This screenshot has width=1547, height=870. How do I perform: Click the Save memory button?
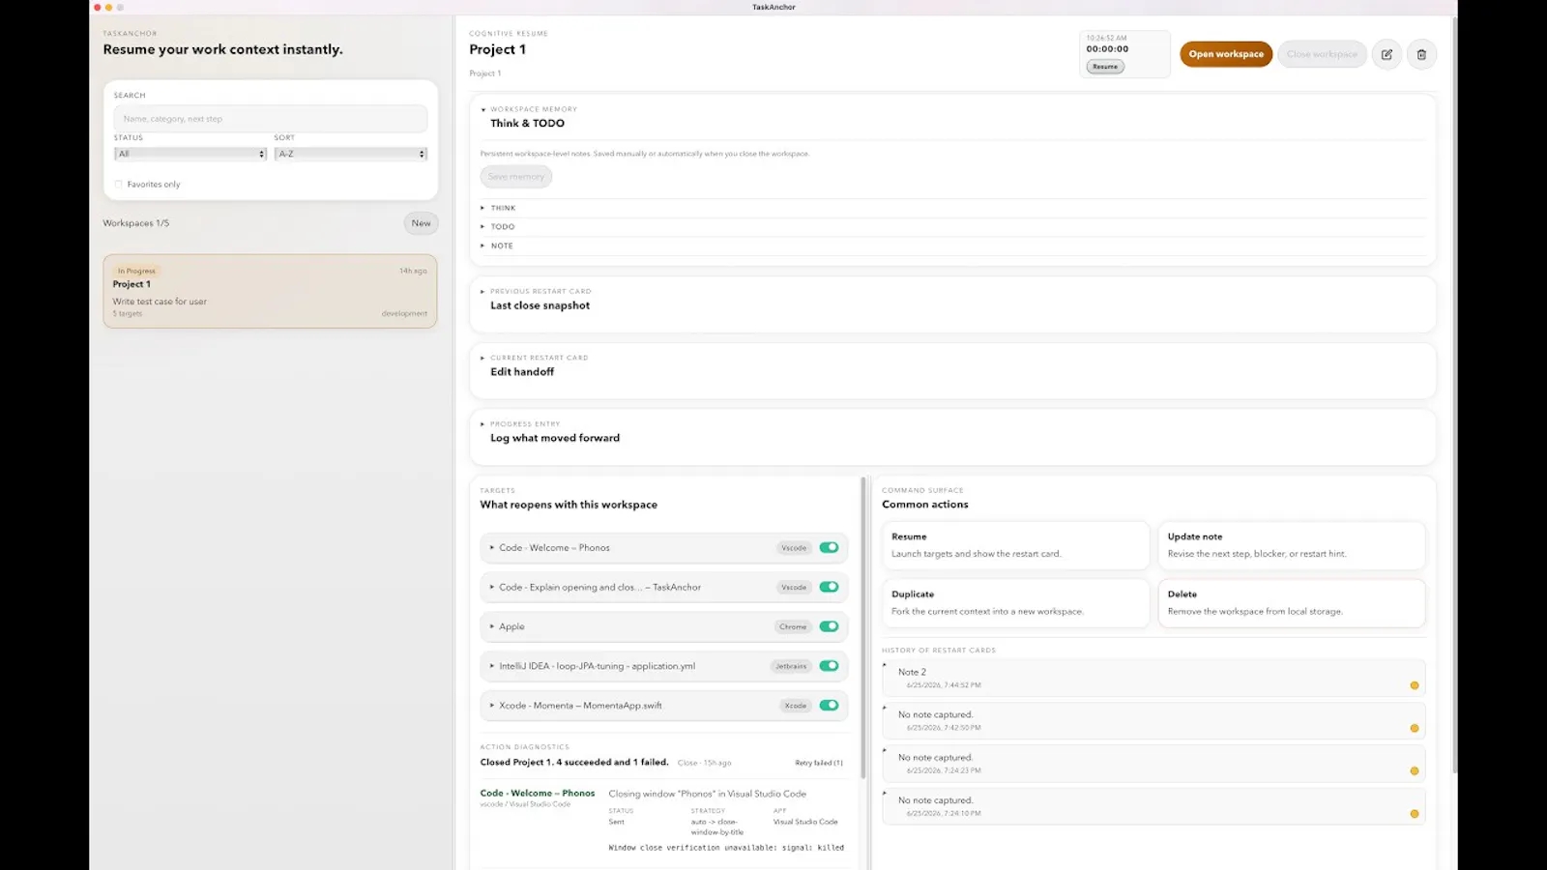[x=516, y=177]
